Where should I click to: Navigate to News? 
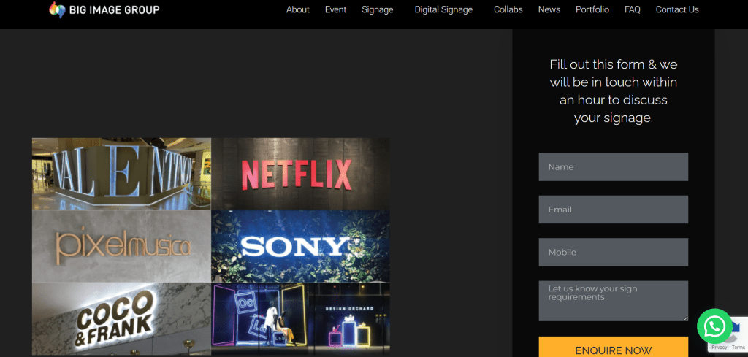(x=549, y=9)
